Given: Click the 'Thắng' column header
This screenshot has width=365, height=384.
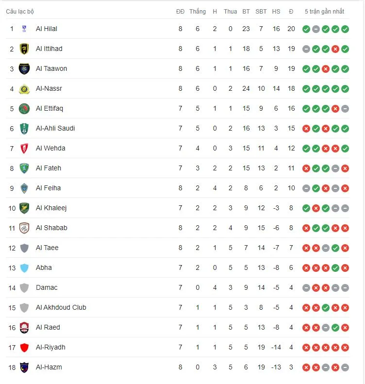Looking at the screenshot, I should coord(198,12).
